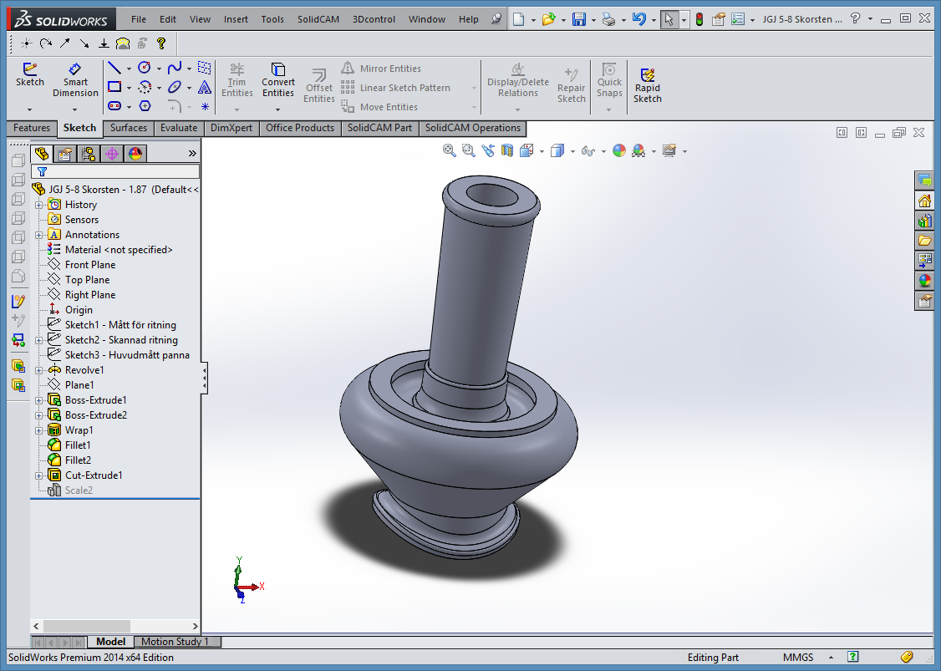Screen dimensions: 941x671
Task: Open the Smart Dimension dropdown arrow
Action: tap(75, 109)
